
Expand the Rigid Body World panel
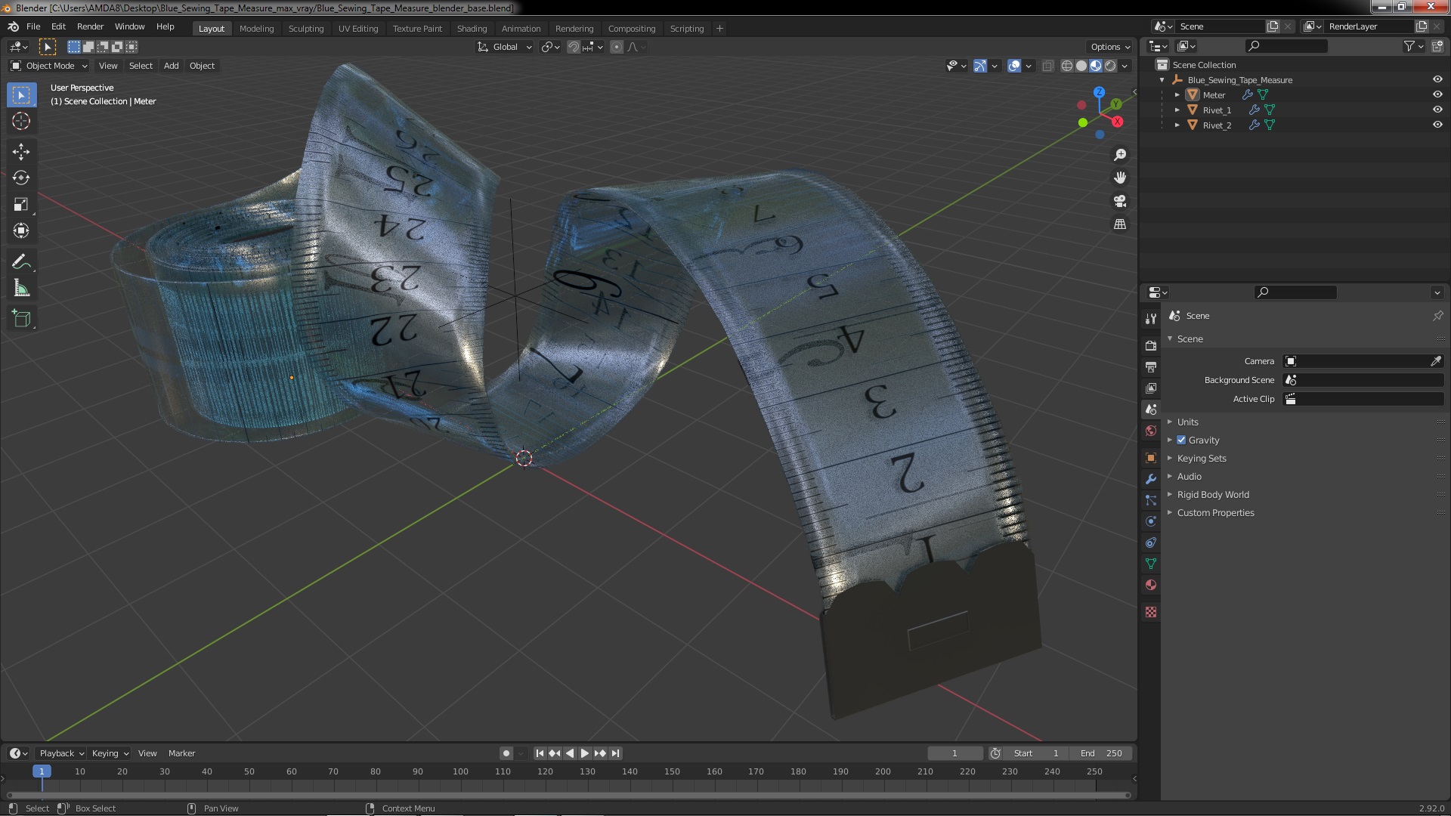click(1212, 494)
